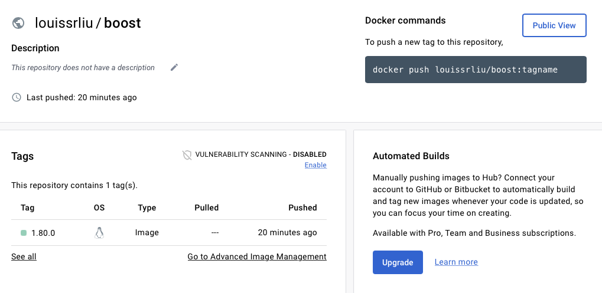Viewport: 602px width, 293px height.
Task: Select the 1.80.0 tag name
Action: coord(43,233)
